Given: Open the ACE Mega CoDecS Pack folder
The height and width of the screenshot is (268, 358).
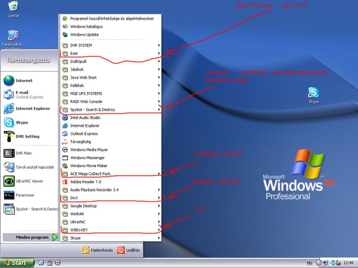Looking at the screenshot, I should click(x=111, y=174).
